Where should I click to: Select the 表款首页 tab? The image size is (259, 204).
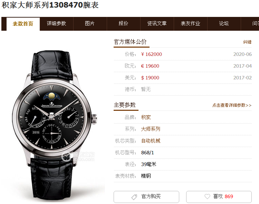(23, 24)
